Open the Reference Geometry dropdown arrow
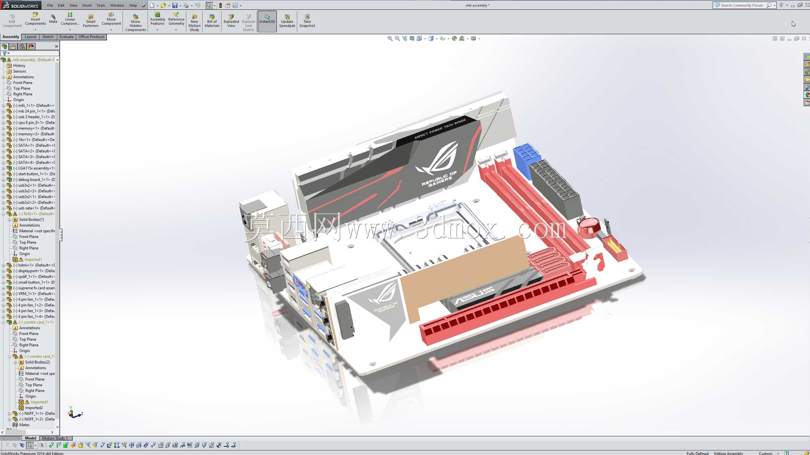810x455 pixels. click(x=176, y=30)
